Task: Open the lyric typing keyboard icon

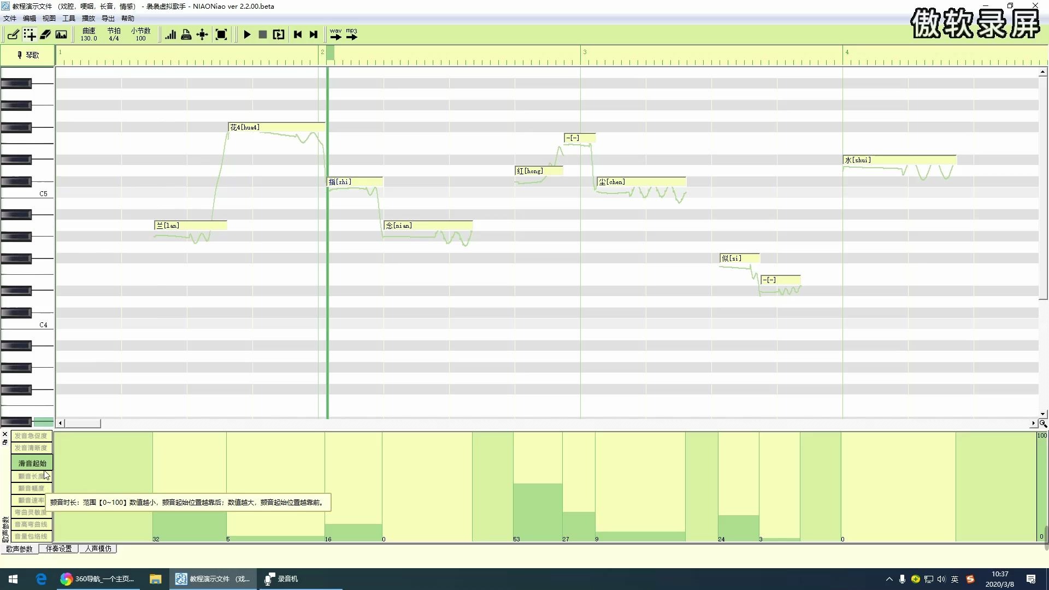Action: 186,34
